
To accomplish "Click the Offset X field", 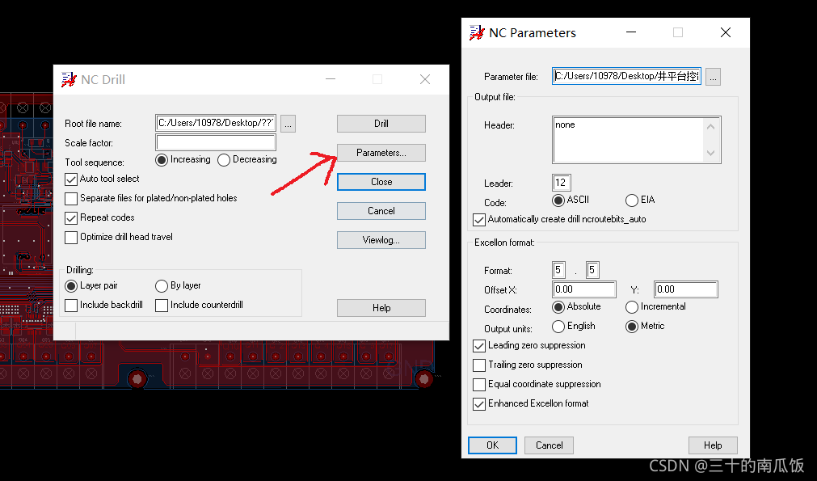I will click(584, 289).
